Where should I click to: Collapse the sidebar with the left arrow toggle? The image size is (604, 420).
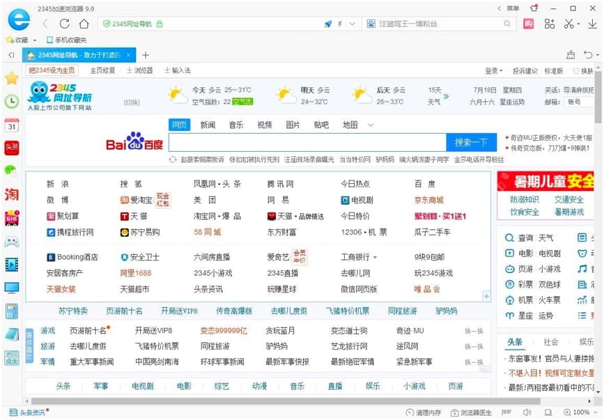(x=11, y=55)
